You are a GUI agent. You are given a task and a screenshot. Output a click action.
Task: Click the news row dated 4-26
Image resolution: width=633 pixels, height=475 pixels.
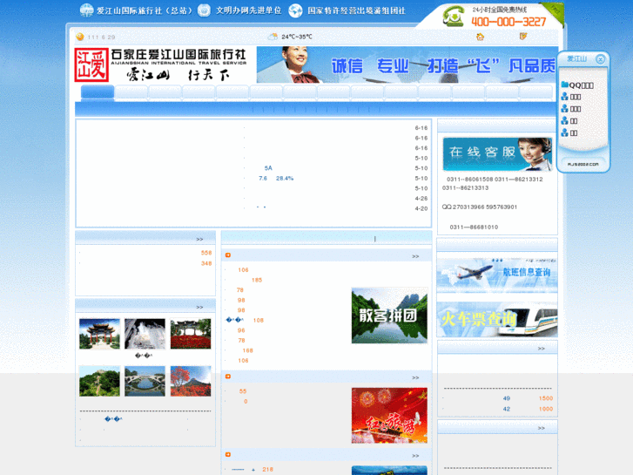pyautogui.click(x=335, y=199)
